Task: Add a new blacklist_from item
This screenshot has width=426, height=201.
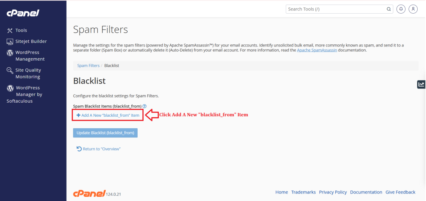Action: 108,115
